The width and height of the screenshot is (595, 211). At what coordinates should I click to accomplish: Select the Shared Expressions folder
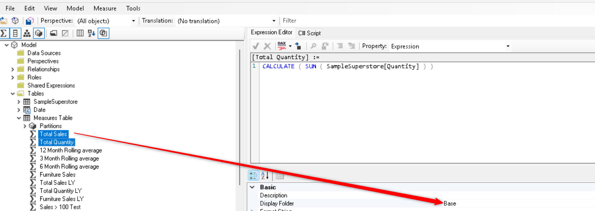51,85
